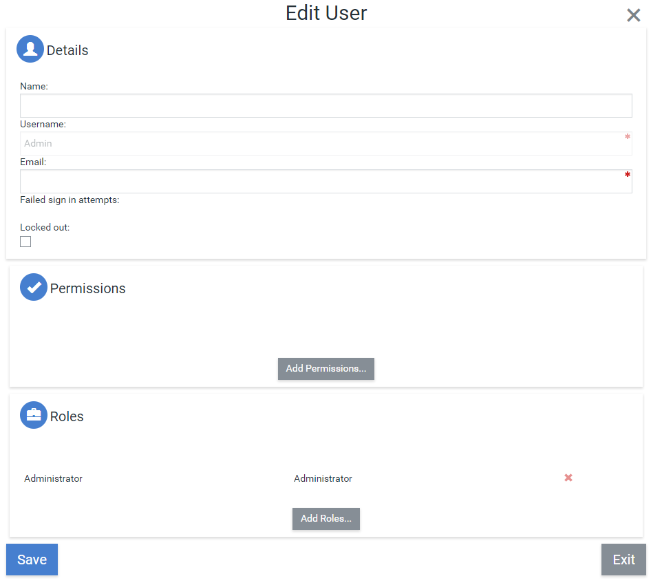The height and width of the screenshot is (585, 651).
Task: Toggle the Locked out checkbox
Action: (x=25, y=242)
